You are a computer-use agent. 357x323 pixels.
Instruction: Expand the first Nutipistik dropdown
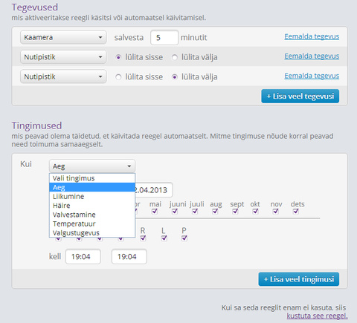[x=63, y=57]
